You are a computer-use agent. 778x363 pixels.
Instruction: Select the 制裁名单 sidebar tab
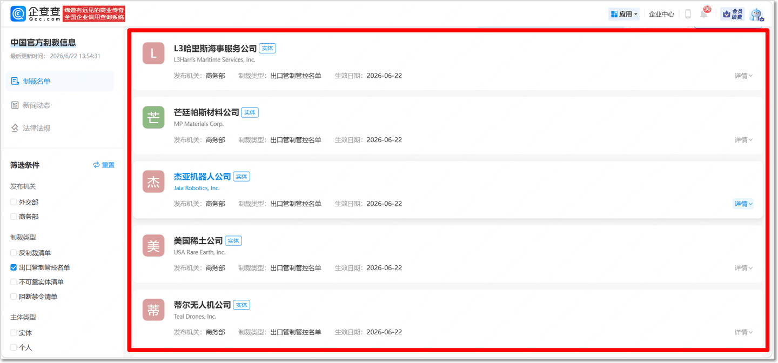tap(60, 81)
